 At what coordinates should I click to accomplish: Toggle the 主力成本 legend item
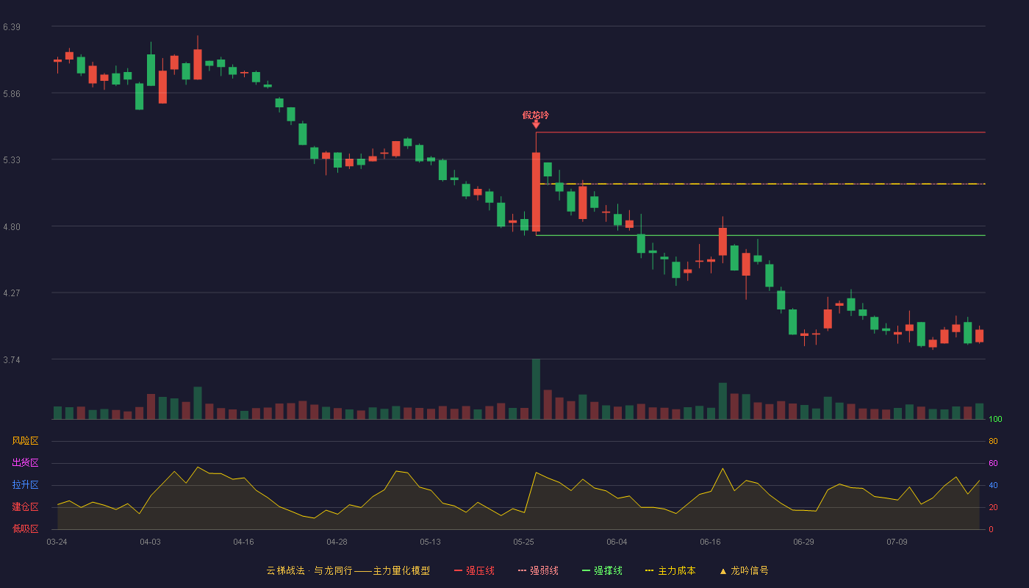tap(670, 570)
